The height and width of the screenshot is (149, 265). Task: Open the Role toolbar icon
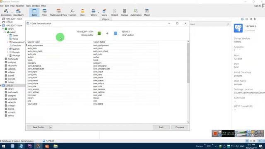(82, 12)
